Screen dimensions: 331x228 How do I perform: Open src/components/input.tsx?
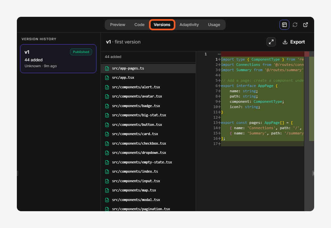coord(148,181)
